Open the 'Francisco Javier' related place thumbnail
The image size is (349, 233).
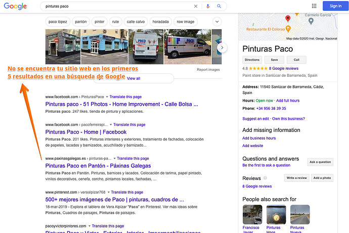coord(252,214)
